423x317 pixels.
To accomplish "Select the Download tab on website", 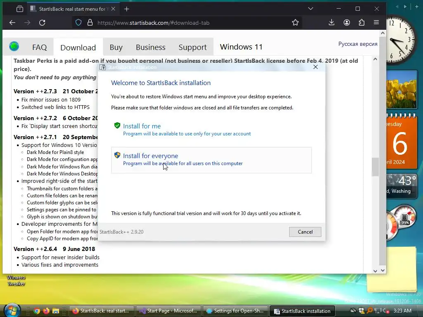I will pos(78,48).
